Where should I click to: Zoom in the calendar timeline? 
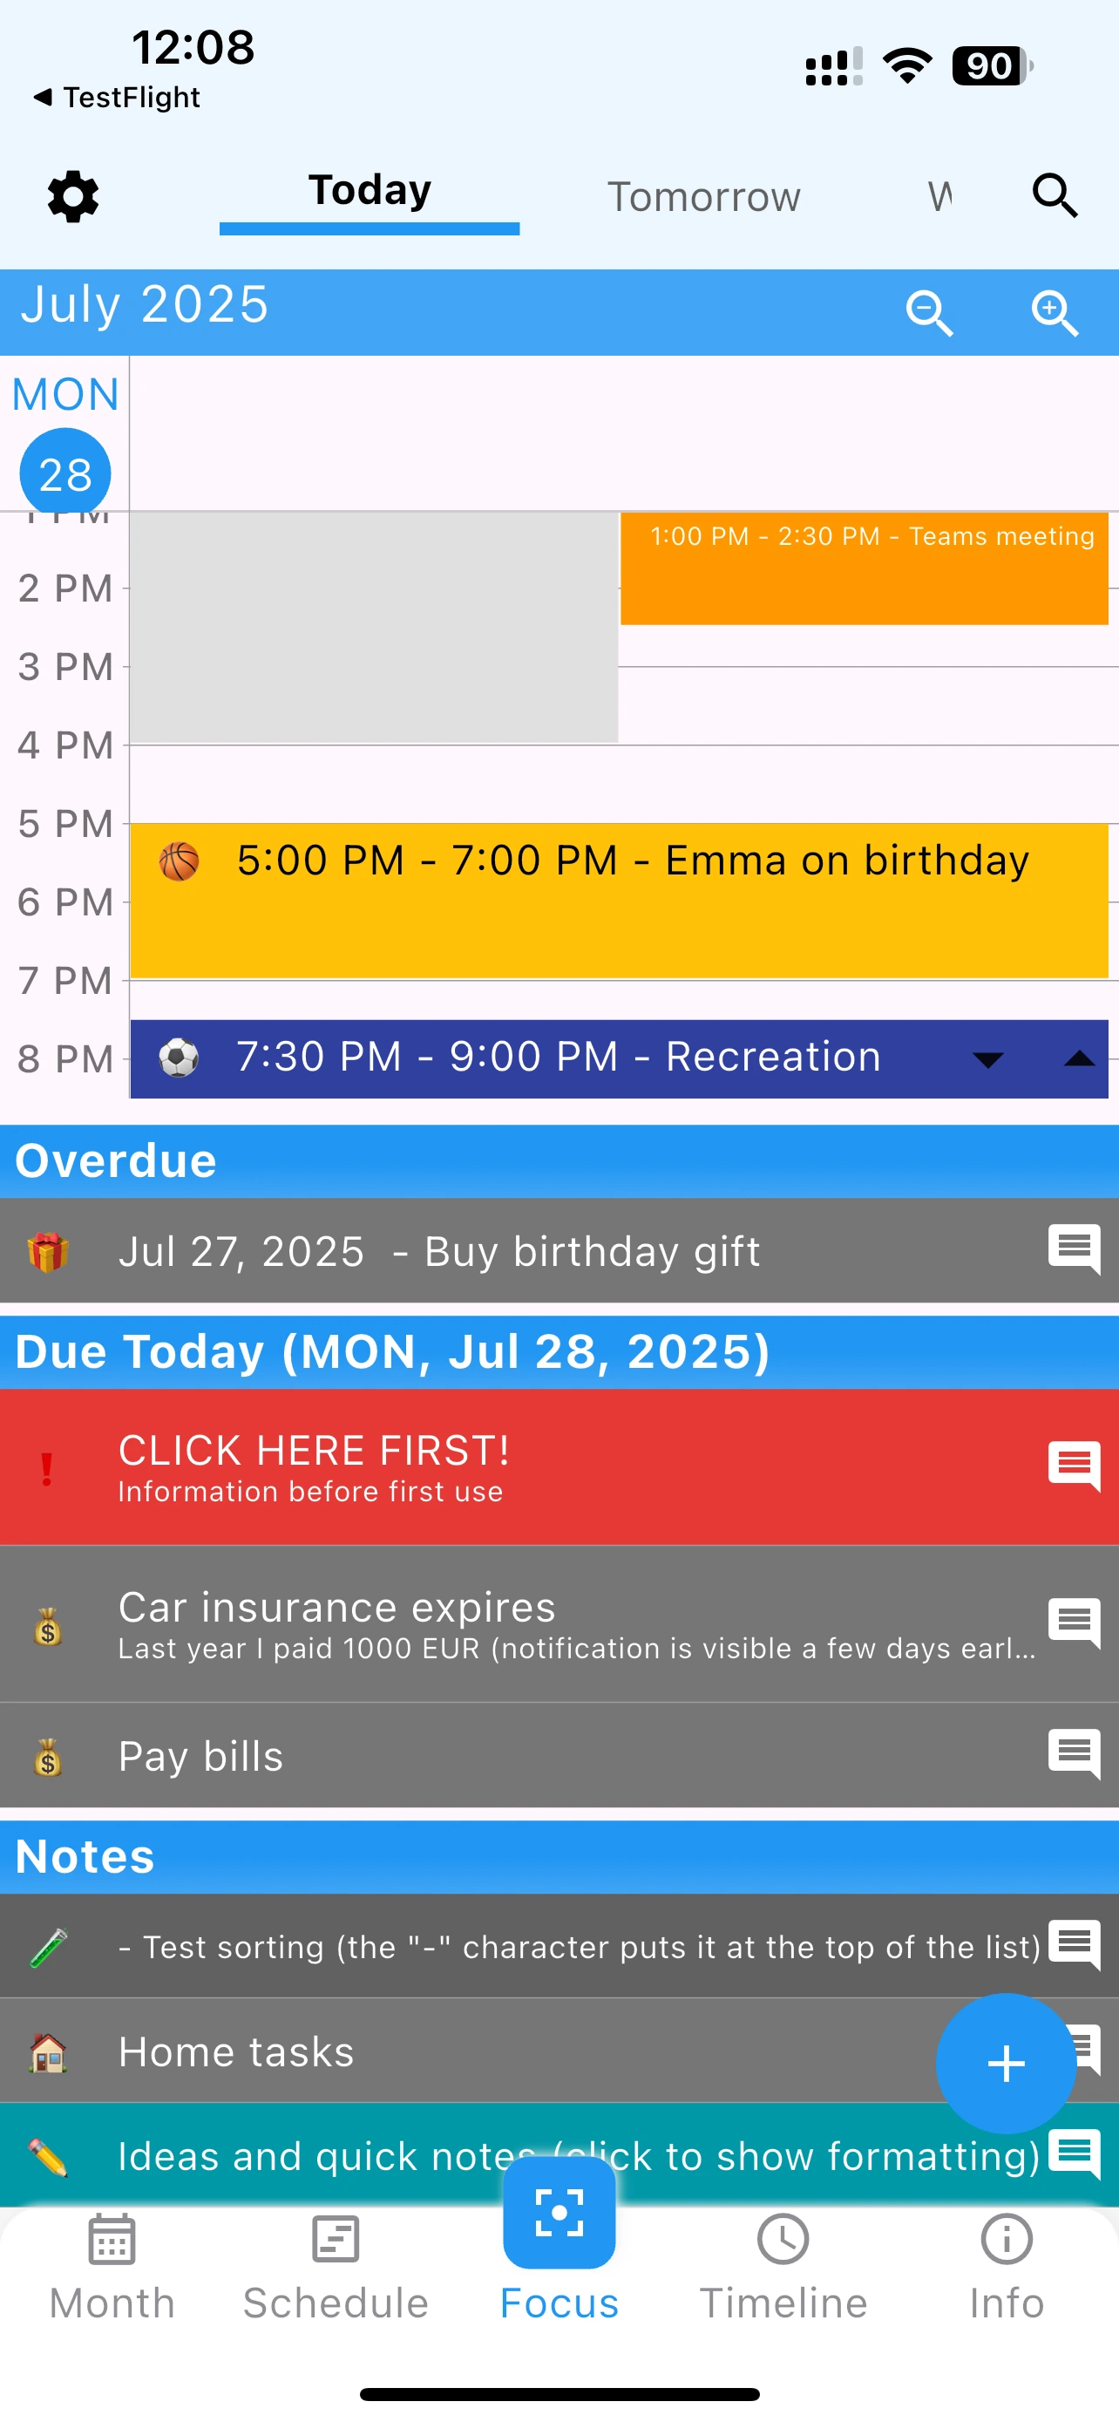pos(1055,312)
